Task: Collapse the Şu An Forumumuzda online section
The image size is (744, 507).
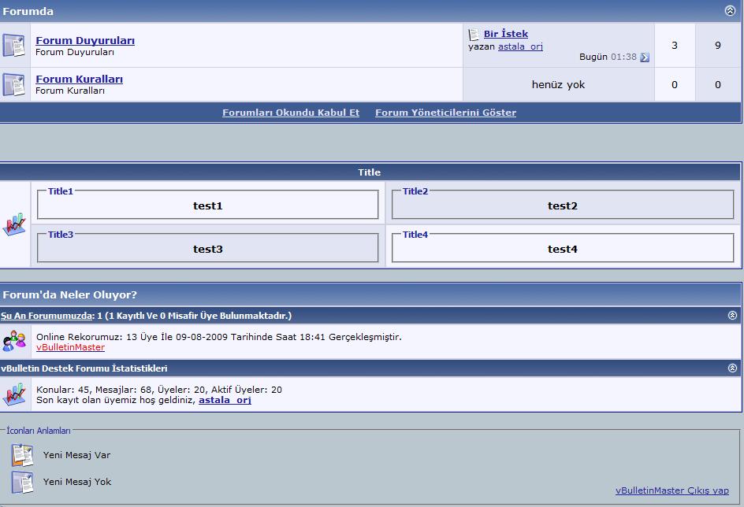Action: pos(732,315)
